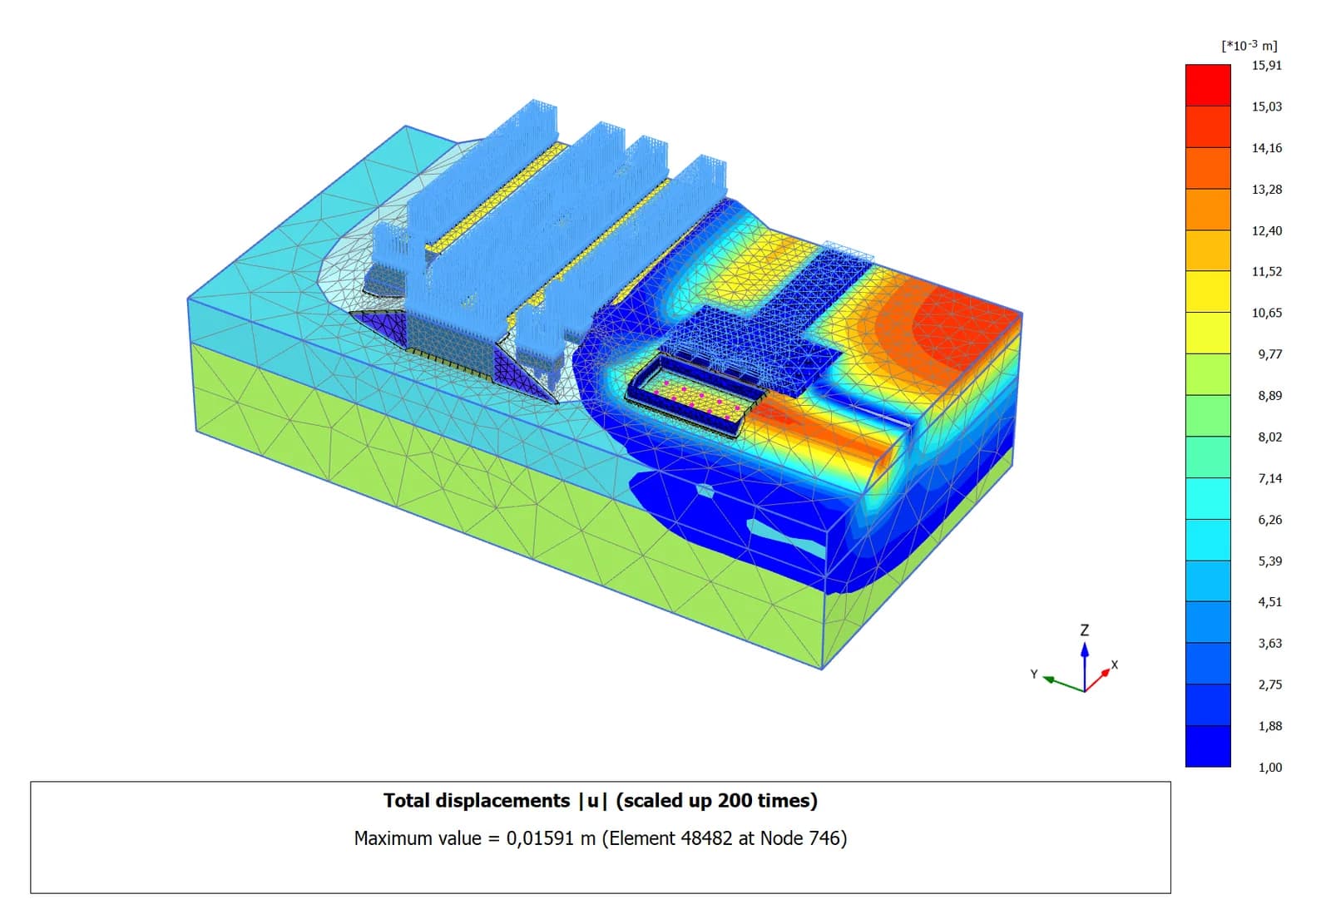
Task: Click the legend value 7,14
Action: pyautogui.click(x=1269, y=478)
